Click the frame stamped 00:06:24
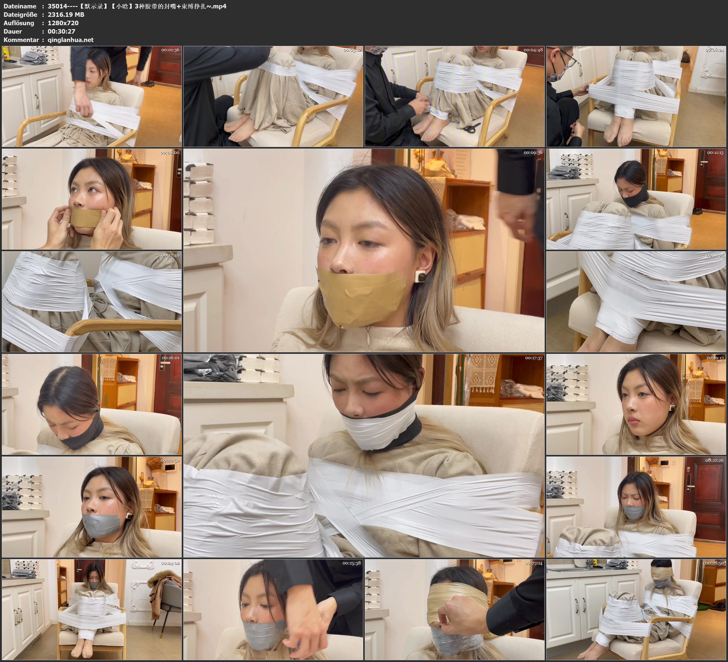This screenshot has width=728, height=662. pyautogui.click(x=636, y=97)
